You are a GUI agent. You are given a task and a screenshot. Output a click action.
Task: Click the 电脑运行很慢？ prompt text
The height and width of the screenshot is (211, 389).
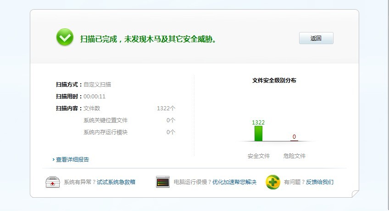[193, 182]
